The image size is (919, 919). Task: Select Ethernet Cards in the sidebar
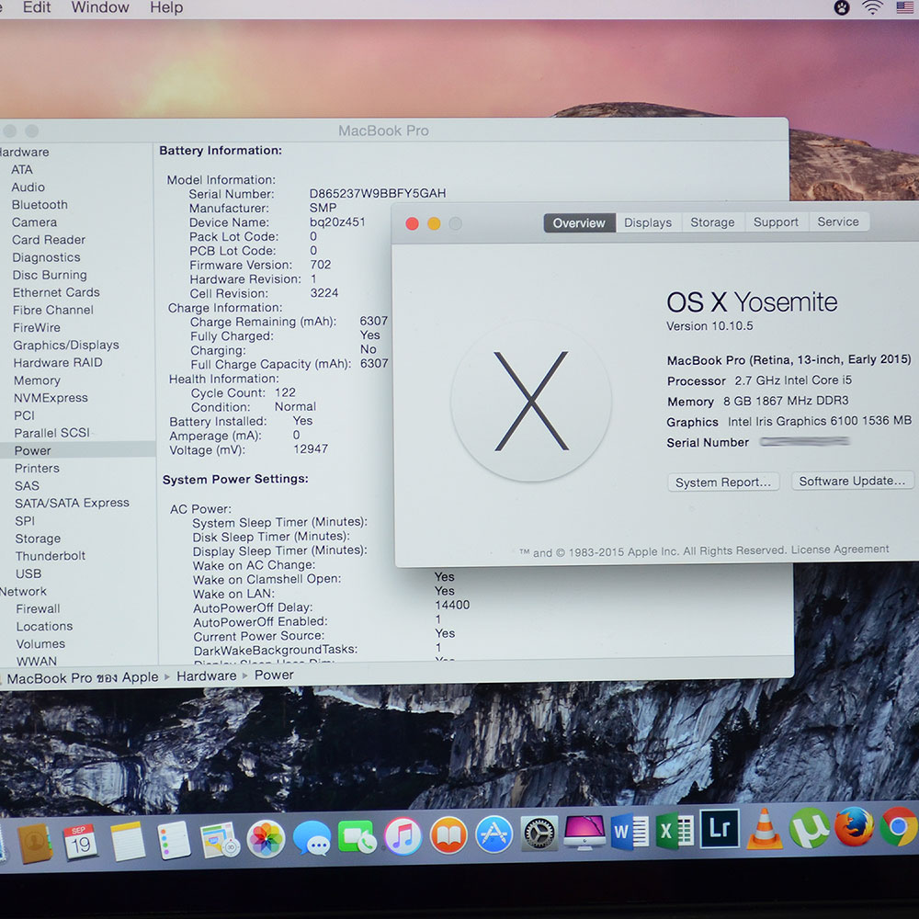click(56, 292)
